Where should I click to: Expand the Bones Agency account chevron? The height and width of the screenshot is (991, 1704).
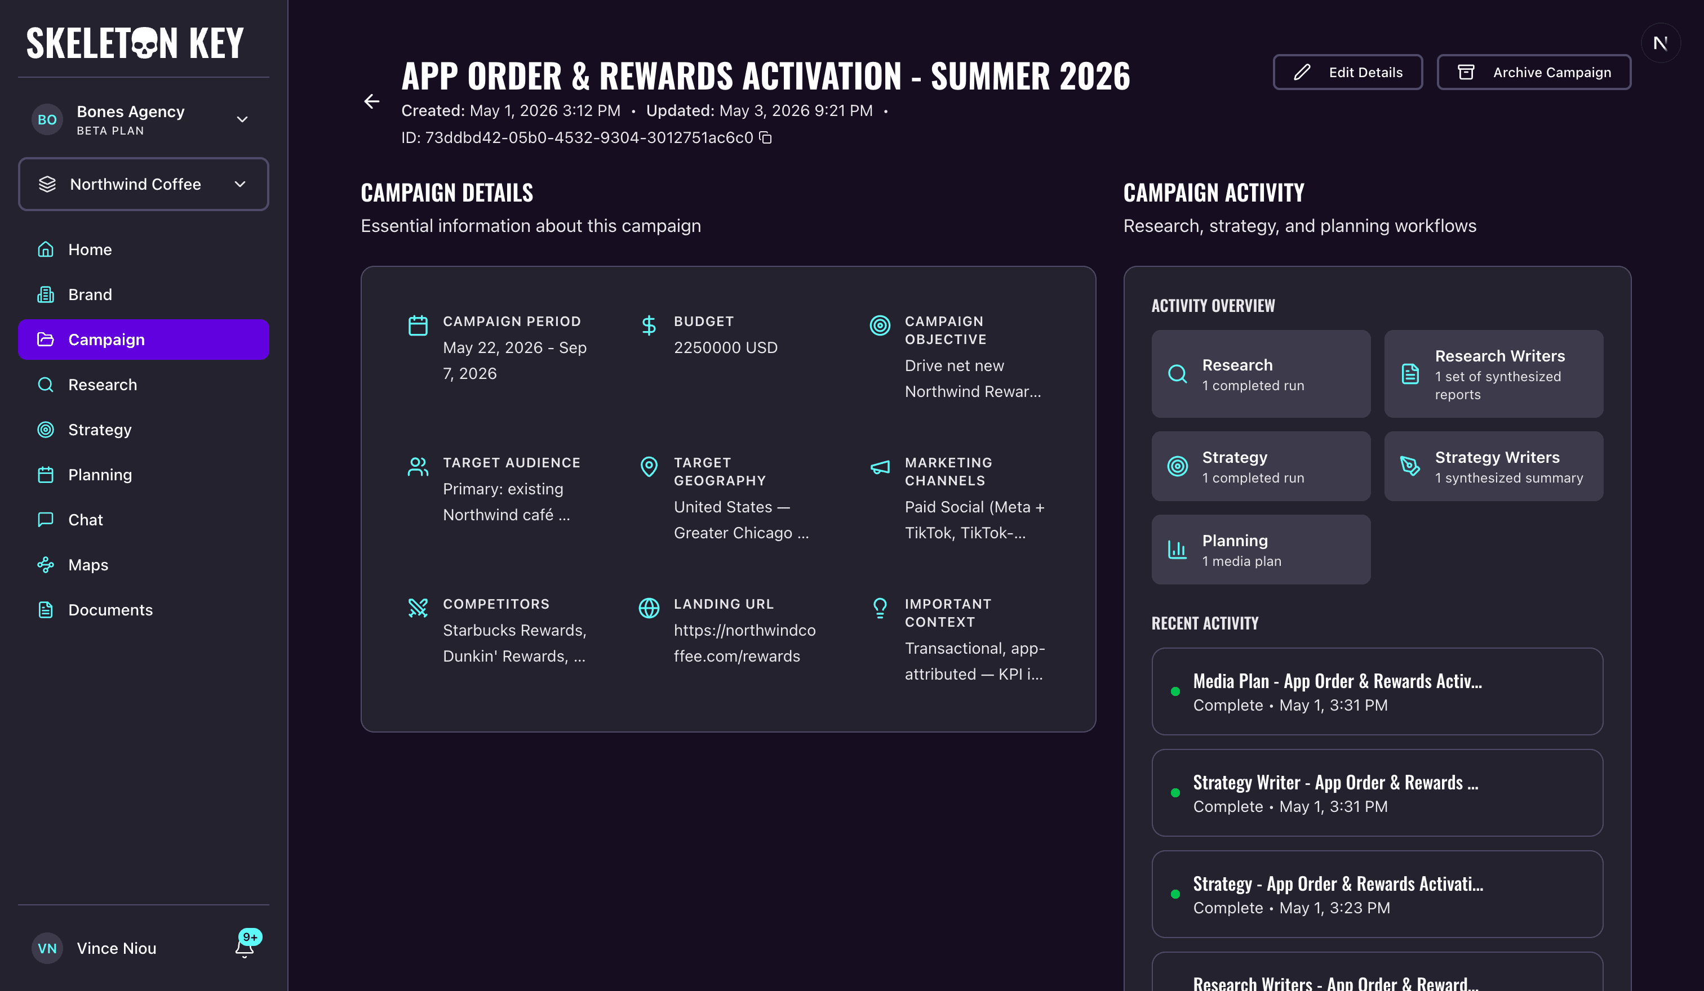pyautogui.click(x=242, y=119)
